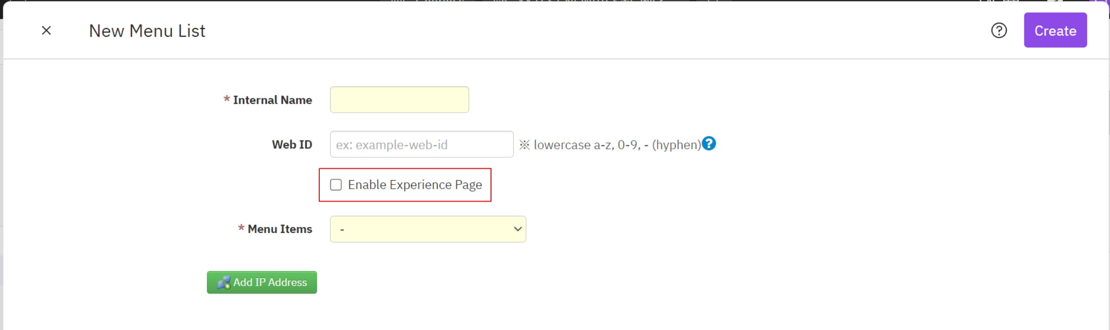
Task: Click into the Web ID text field
Action: (x=422, y=144)
